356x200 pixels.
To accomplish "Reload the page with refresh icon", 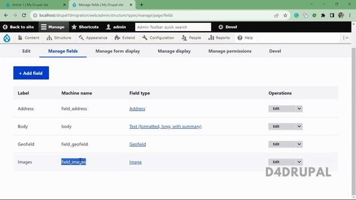I will click(24, 16).
